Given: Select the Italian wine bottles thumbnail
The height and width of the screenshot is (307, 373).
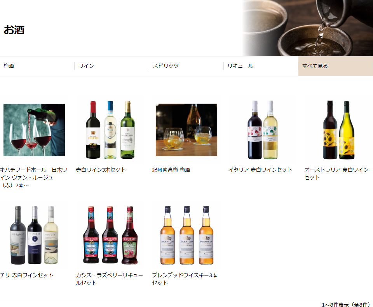Looking at the screenshot, I should (263, 130).
